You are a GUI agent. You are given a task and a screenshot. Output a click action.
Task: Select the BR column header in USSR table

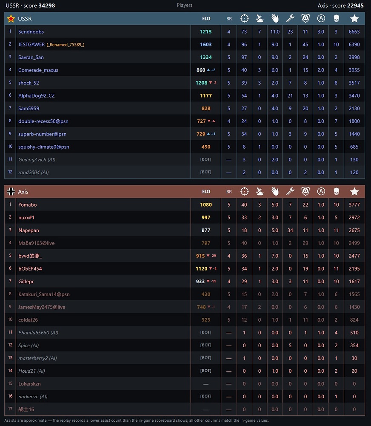[x=229, y=19]
